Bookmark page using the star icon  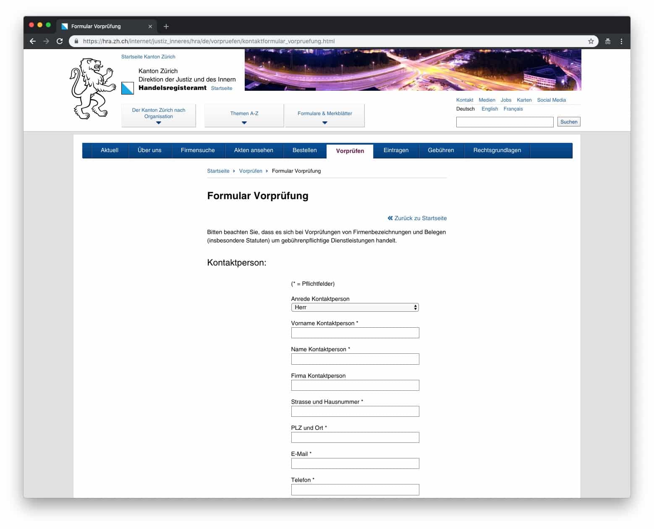tap(591, 41)
